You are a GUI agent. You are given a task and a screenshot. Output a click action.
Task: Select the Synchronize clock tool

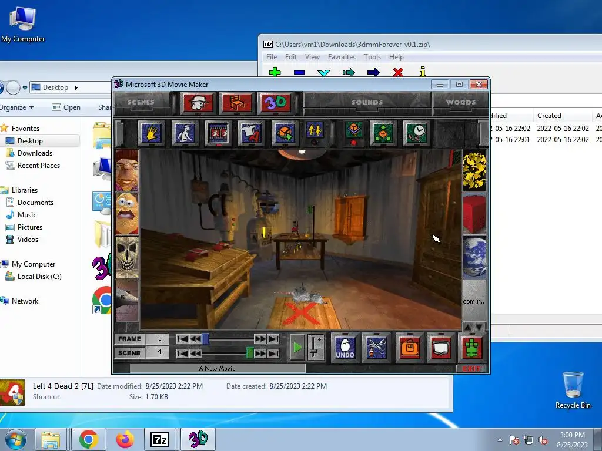click(x=416, y=133)
